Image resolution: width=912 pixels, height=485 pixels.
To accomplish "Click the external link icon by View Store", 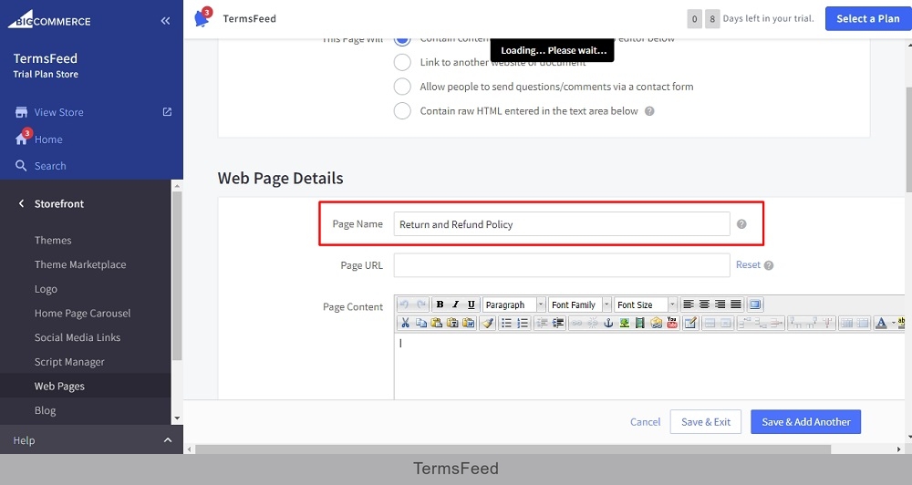I will tap(167, 111).
